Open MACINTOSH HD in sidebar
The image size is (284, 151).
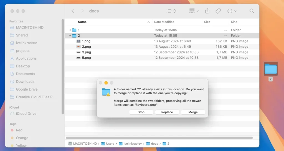tap(29, 27)
